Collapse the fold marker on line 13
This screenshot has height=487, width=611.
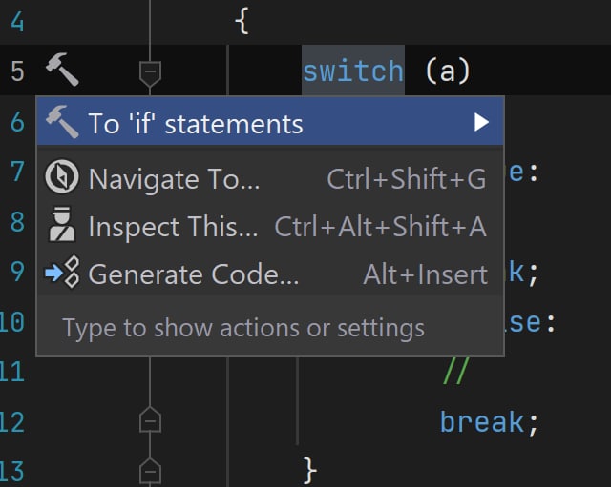[150, 471]
